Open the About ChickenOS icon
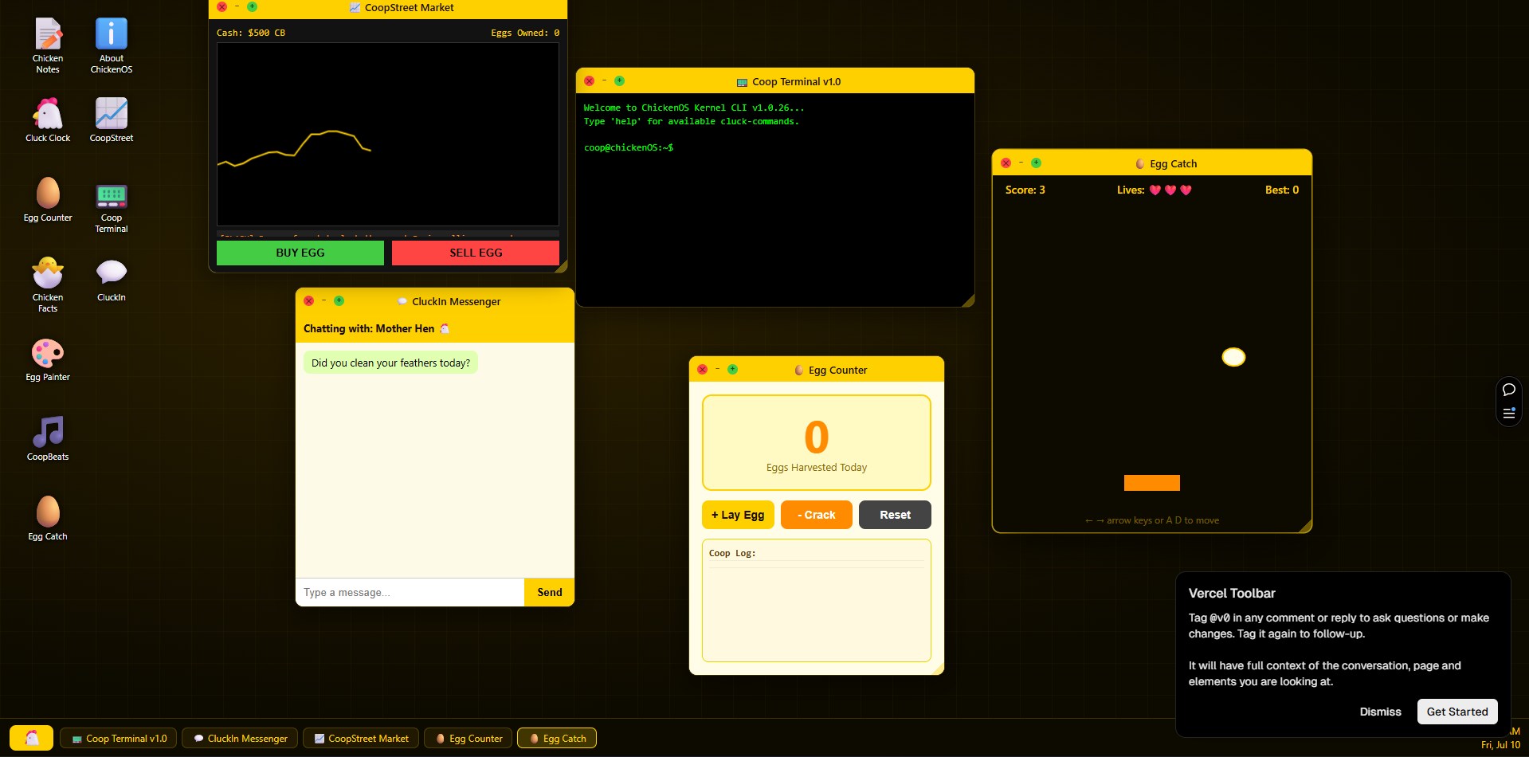Viewport: 1529px width, 757px height. (112, 45)
